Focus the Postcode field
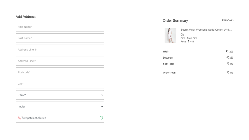The height and width of the screenshot is (140, 249). coord(60,72)
